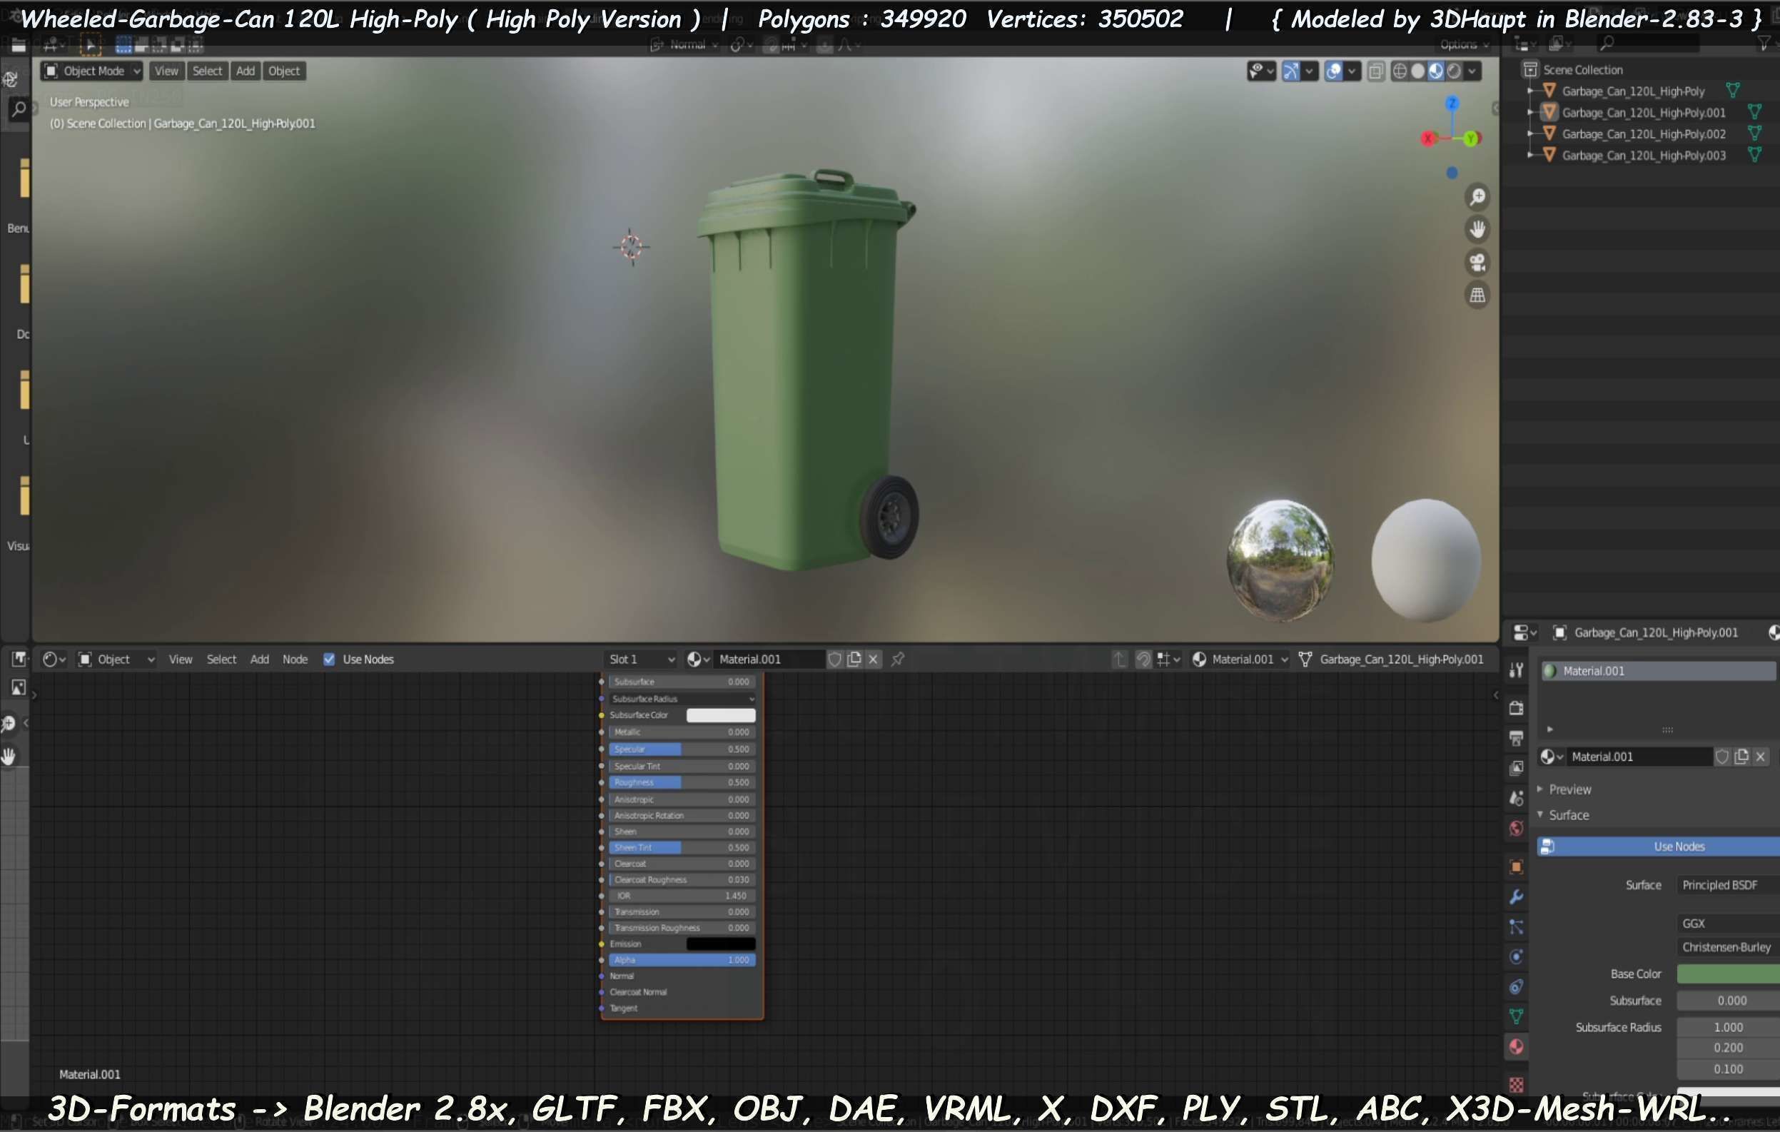This screenshot has height=1132, width=1780.
Task: Open the 3D viewport Add menu
Action: 246,71
